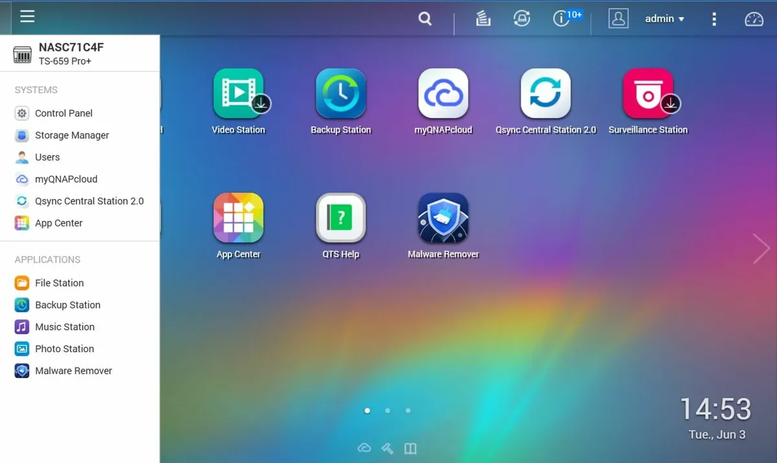The width and height of the screenshot is (777, 463).
Task: Click the tools icon at bottom center
Action: tap(387, 448)
